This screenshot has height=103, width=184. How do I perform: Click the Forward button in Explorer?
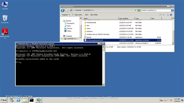(66, 10)
